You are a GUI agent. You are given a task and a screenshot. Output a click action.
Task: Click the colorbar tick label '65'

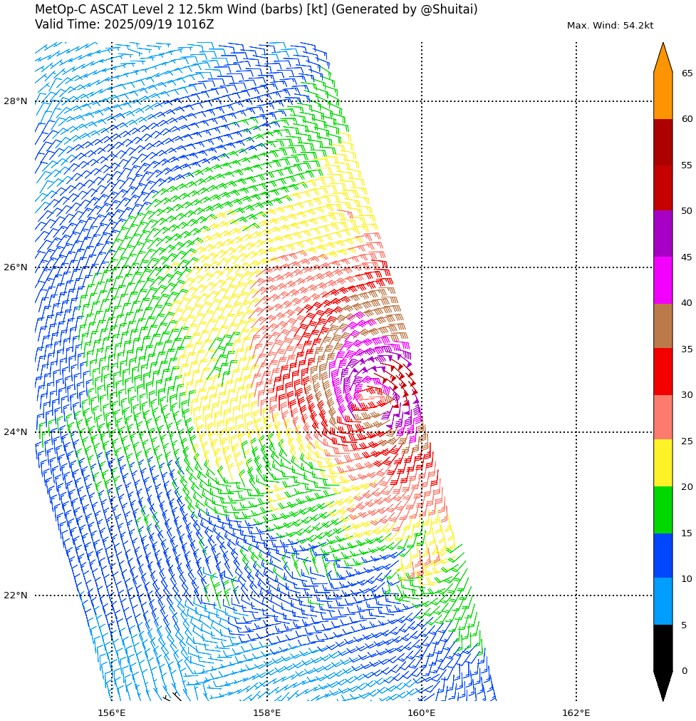687,73
